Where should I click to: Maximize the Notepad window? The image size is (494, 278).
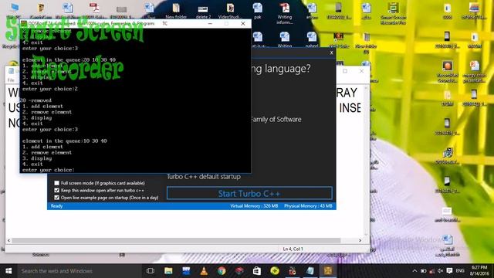(x=345, y=71)
